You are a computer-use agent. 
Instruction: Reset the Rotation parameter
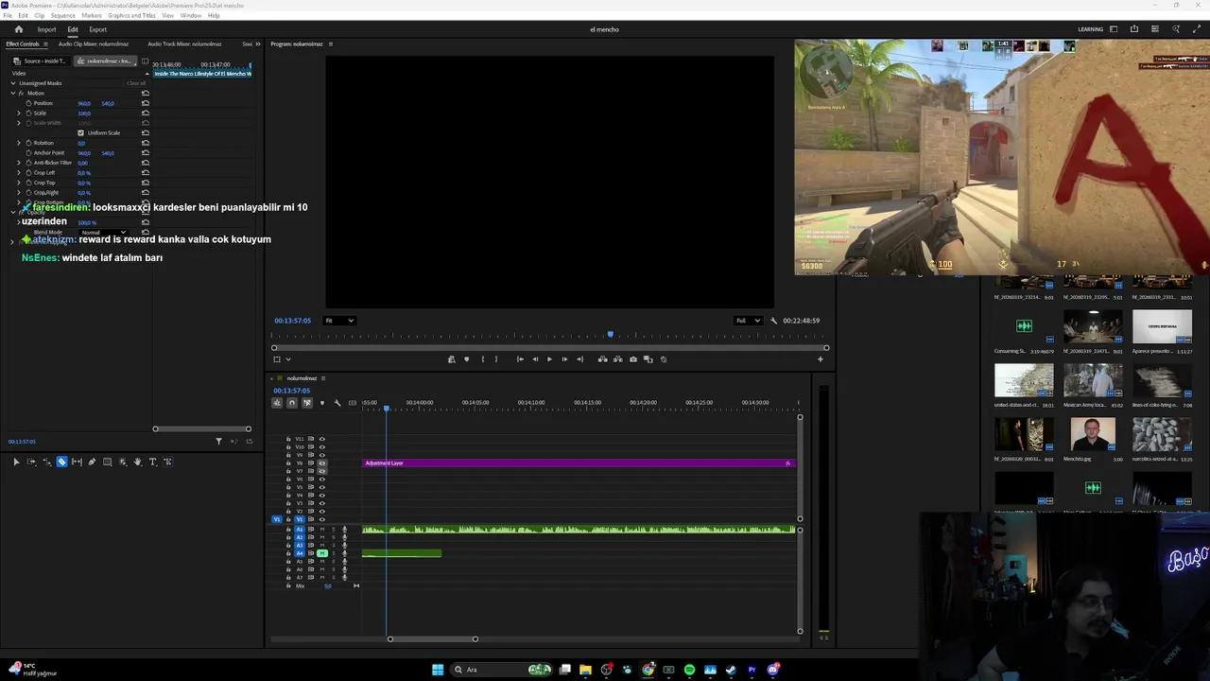[146, 143]
